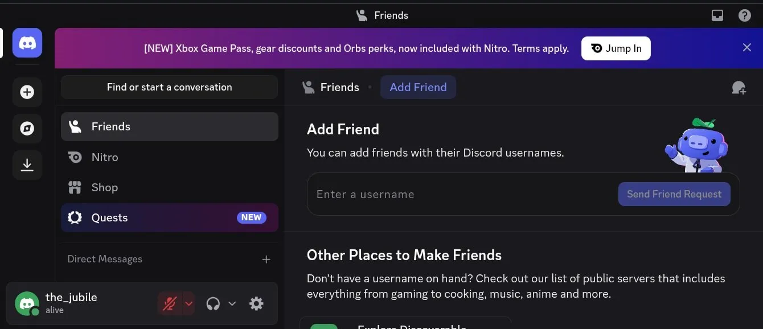Toggle deafen with headphones icon
This screenshot has width=763, height=329.
coord(213,304)
